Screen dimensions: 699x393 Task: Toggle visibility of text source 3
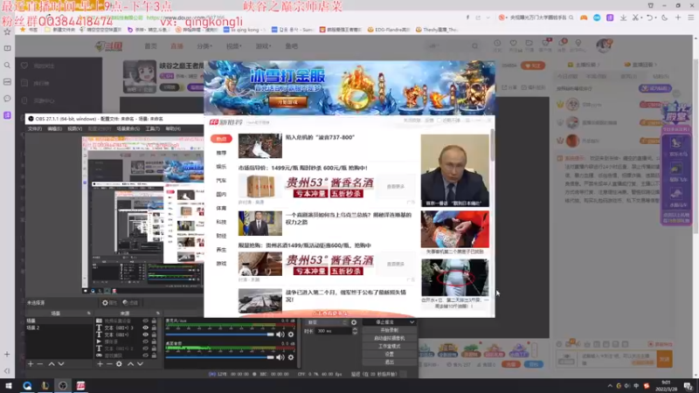tap(145, 327)
